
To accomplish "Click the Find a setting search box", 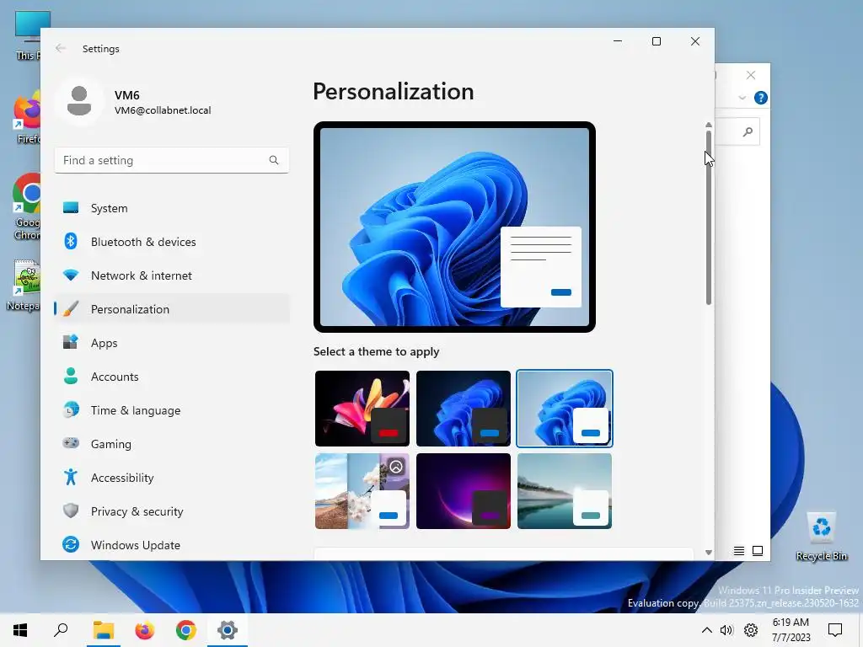I will [x=172, y=160].
